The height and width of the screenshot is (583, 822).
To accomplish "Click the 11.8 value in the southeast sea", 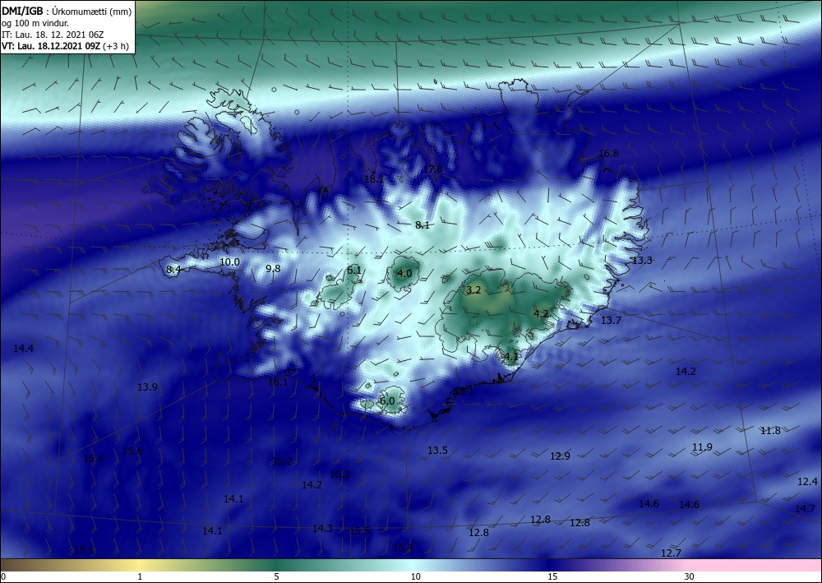I will tap(771, 430).
